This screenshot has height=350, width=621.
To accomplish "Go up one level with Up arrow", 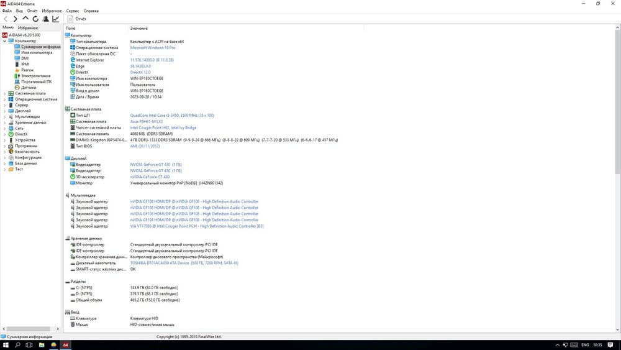I will (25, 18).
